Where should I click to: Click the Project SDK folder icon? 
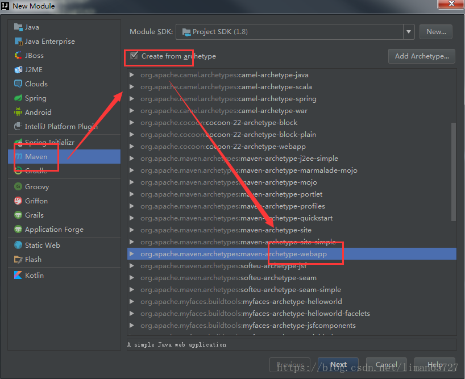coord(186,32)
